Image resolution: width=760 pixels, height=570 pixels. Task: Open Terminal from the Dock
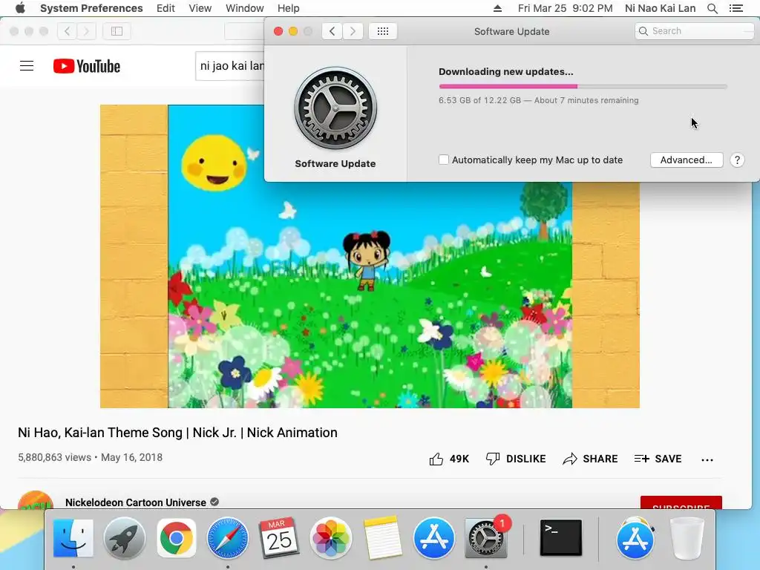[561, 539]
